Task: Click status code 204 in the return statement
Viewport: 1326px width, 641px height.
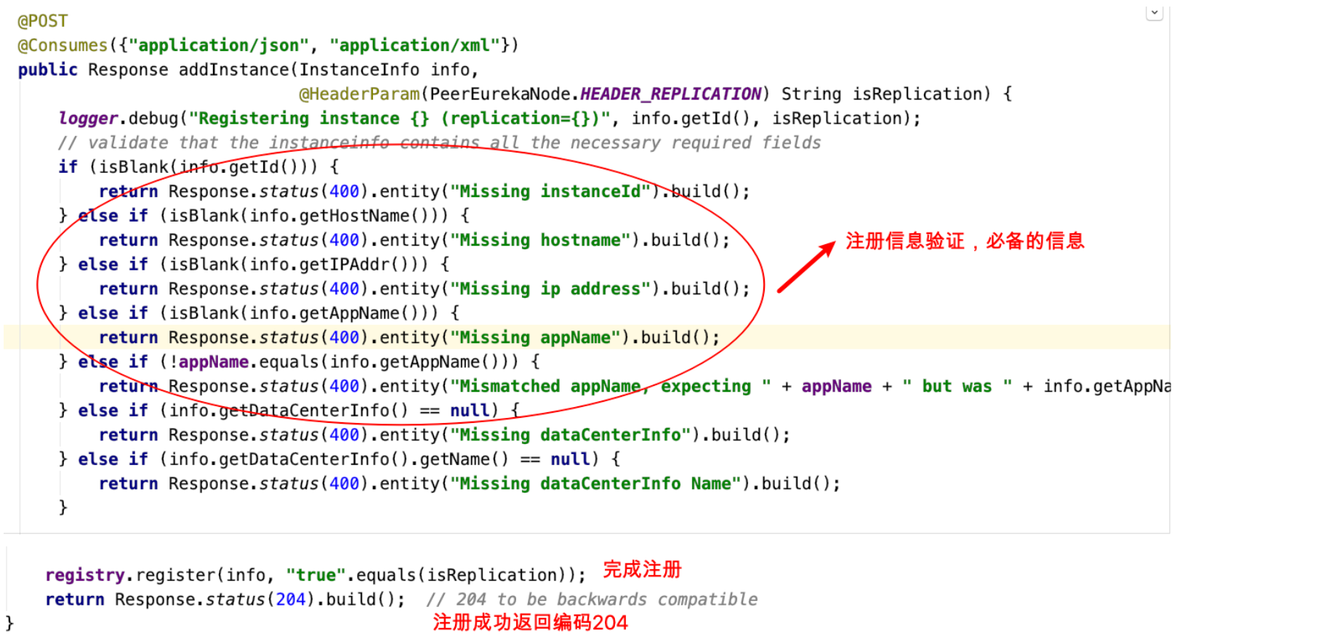Action: (x=290, y=600)
